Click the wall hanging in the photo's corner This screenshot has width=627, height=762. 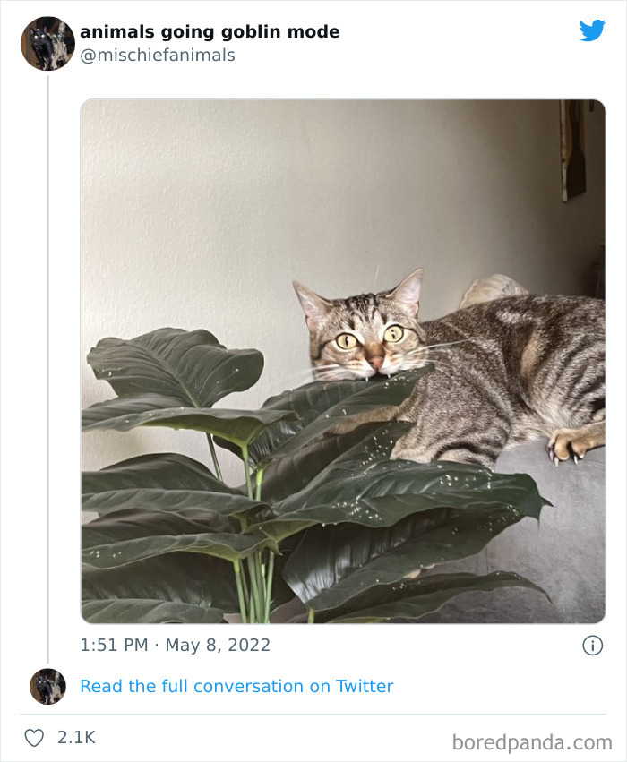573,148
